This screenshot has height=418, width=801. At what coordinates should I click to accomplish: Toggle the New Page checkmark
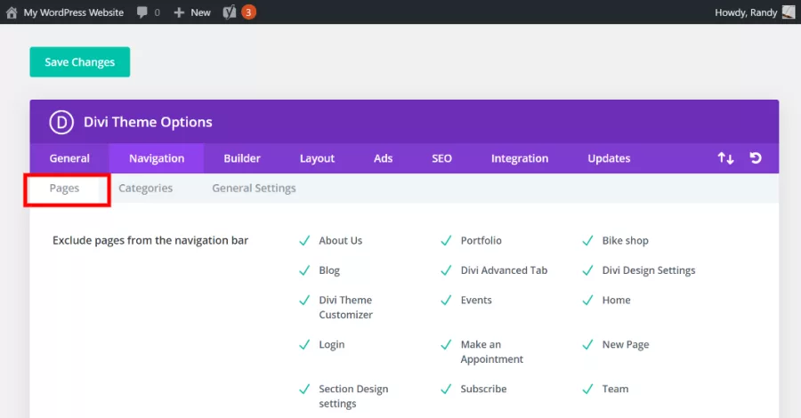tap(587, 344)
